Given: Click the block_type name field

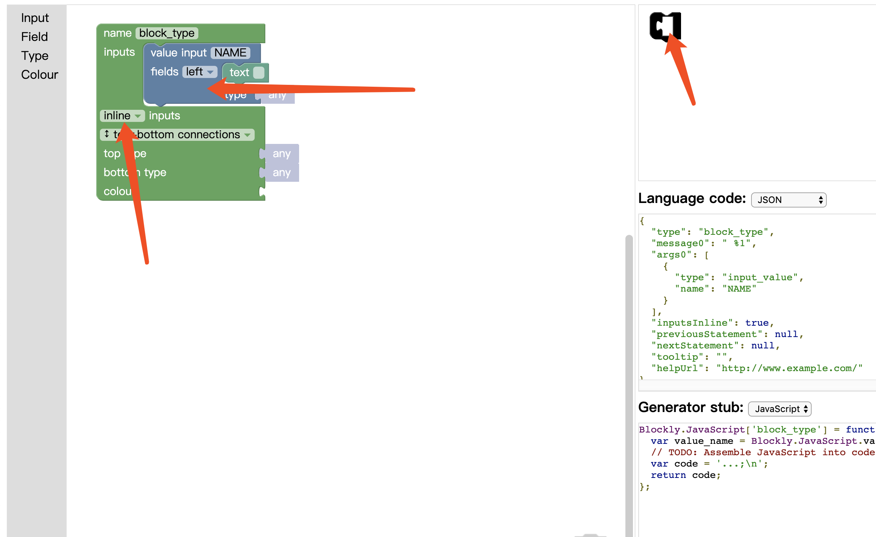Looking at the screenshot, I should 167,33.
